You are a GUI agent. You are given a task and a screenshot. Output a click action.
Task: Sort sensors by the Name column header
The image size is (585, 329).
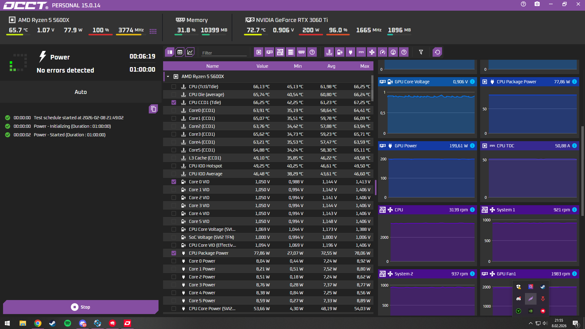(x=212, y=66)
